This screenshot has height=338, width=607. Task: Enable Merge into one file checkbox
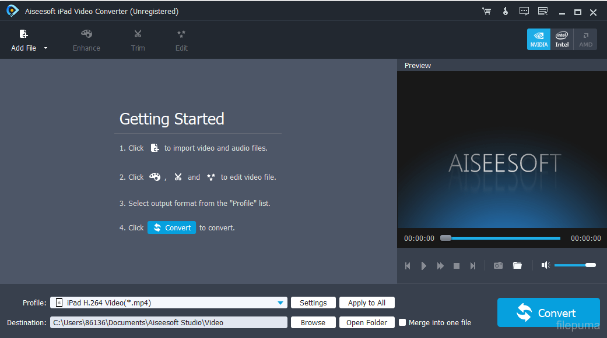click(x=402, y=322)
